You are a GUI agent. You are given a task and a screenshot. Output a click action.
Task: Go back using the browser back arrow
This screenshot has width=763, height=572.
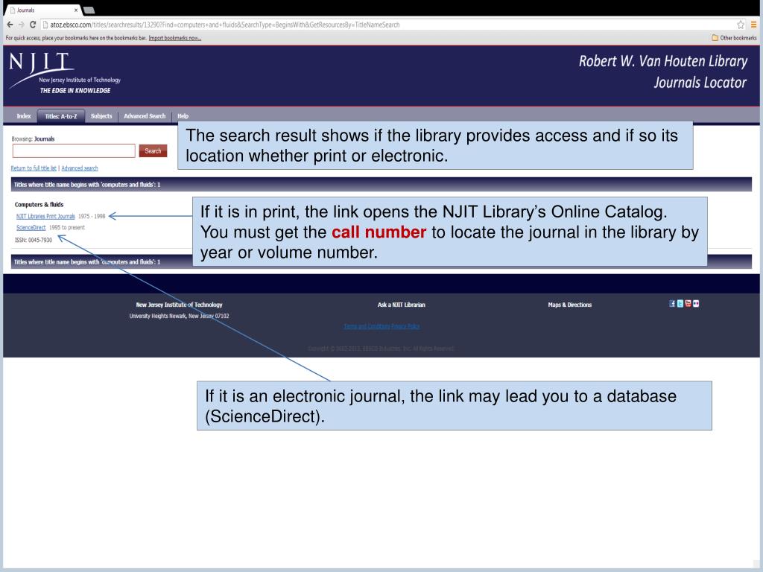click(10, 25)
